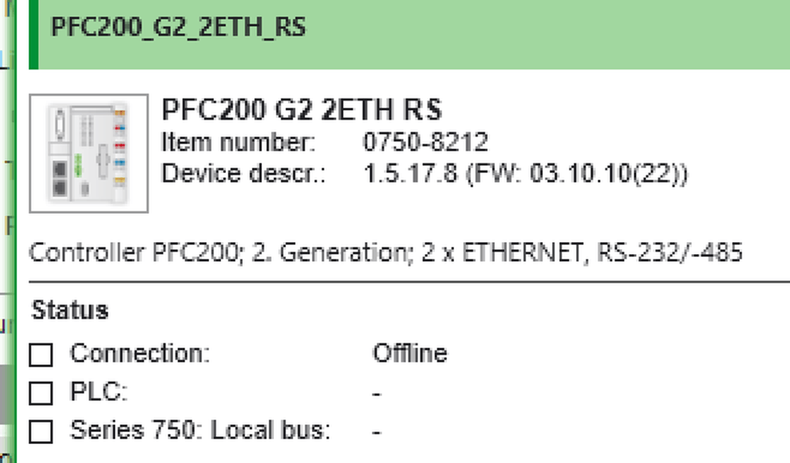
Task: Click the Item number label
Action: [x=238, y=142]
